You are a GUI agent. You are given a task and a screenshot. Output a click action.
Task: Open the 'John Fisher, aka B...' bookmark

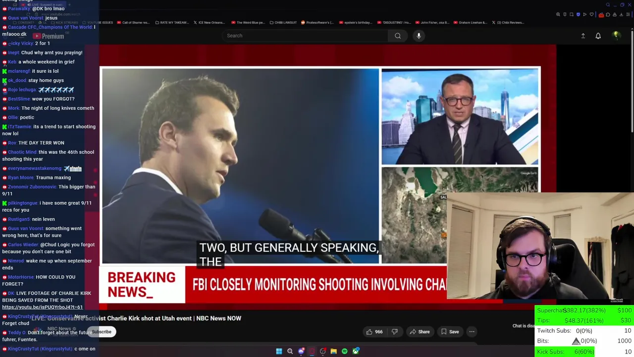[x=432, y=22]
